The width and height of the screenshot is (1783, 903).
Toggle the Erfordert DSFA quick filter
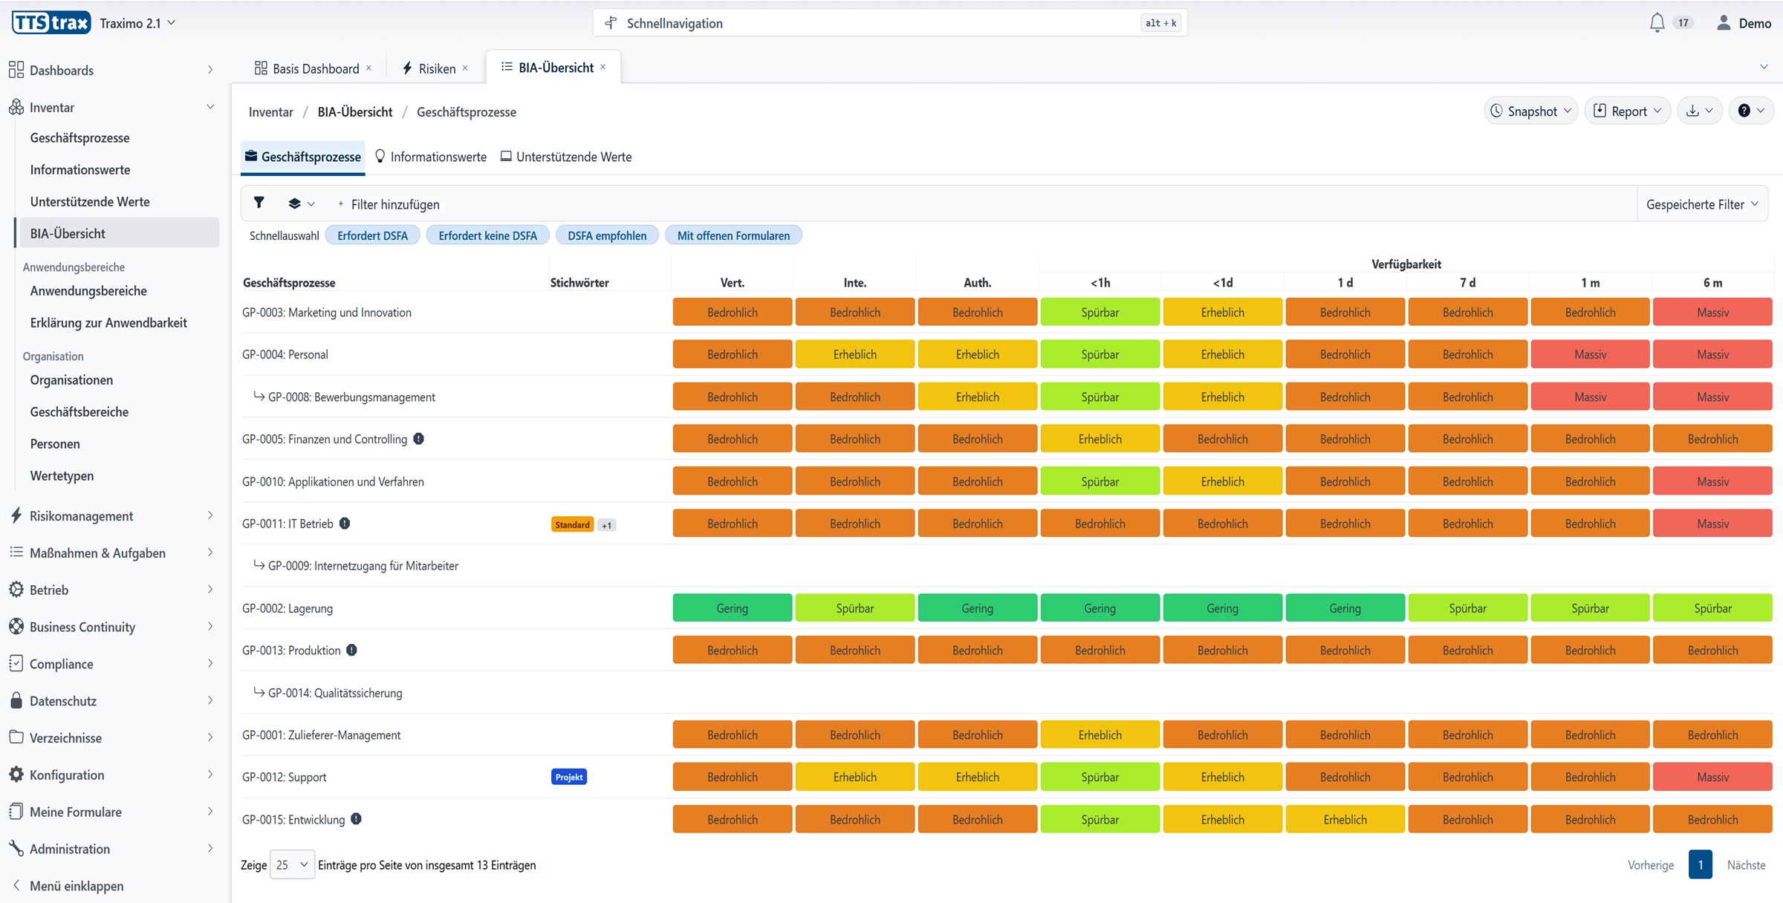coord(372,235)
